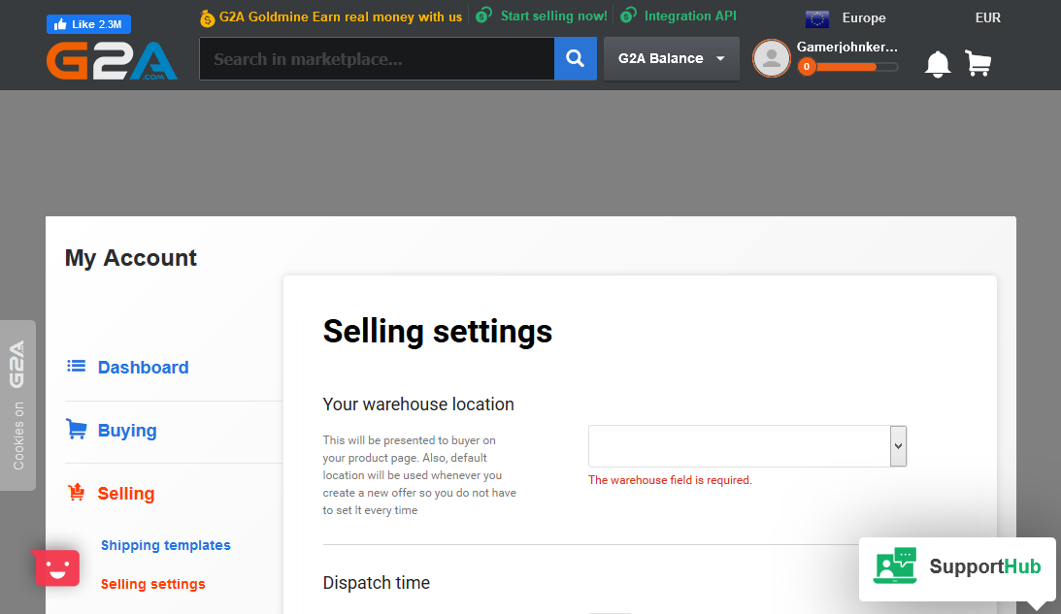Go to Dashboard in the account menu
Image resolution: width=1061 pixels, height=614 pixels.
point(143,368)
